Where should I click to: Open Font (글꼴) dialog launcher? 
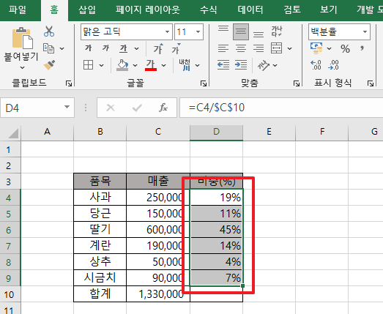point(204,83)
